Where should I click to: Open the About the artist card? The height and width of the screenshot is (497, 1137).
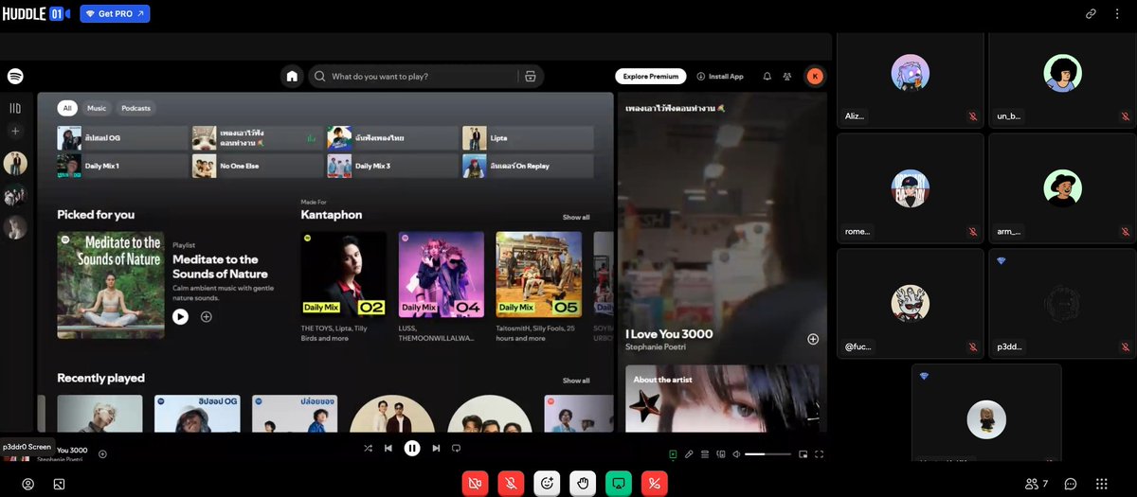click(x=722, y=398)
